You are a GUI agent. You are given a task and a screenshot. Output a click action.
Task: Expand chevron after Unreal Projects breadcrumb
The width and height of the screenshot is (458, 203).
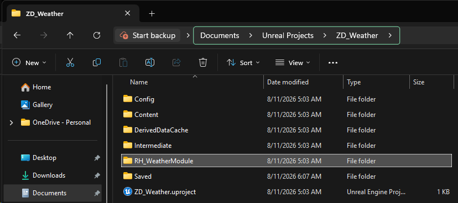[325, 35]
